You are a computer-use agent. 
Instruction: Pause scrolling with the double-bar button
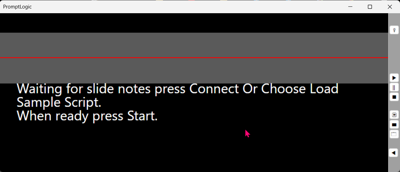point(394,88)
